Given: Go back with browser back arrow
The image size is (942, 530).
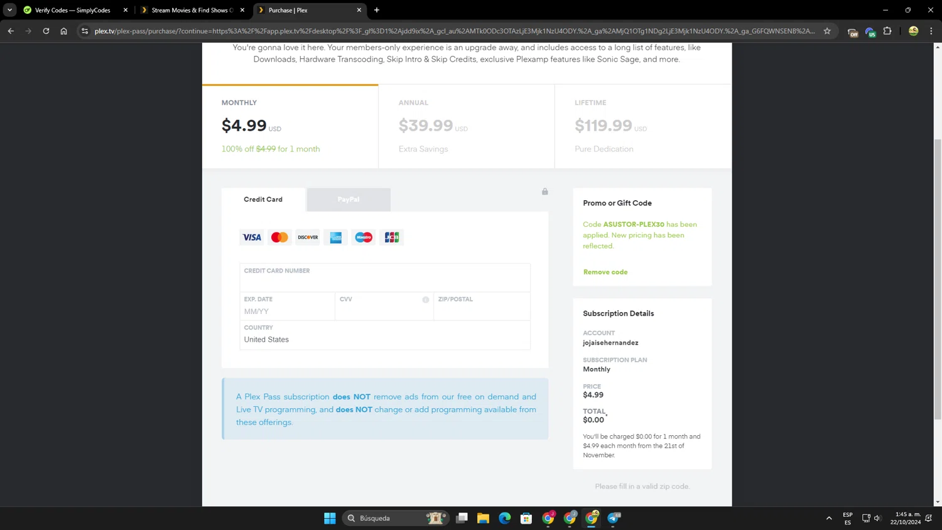Looking at the screenshot, I should click(11, 31).
